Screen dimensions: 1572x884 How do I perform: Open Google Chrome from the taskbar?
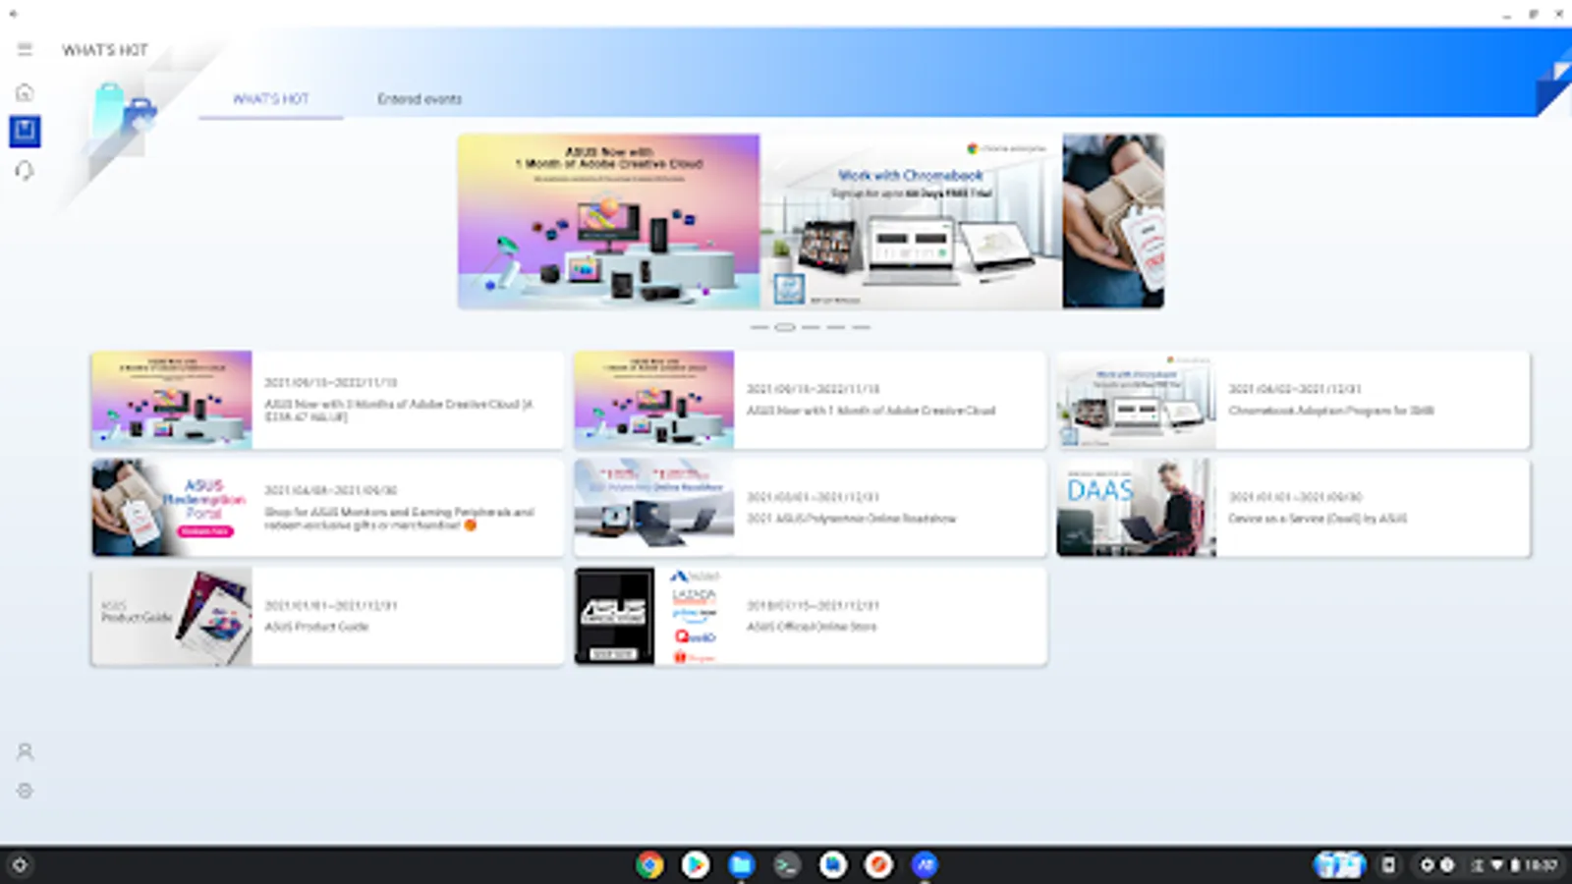pos(648,864)
